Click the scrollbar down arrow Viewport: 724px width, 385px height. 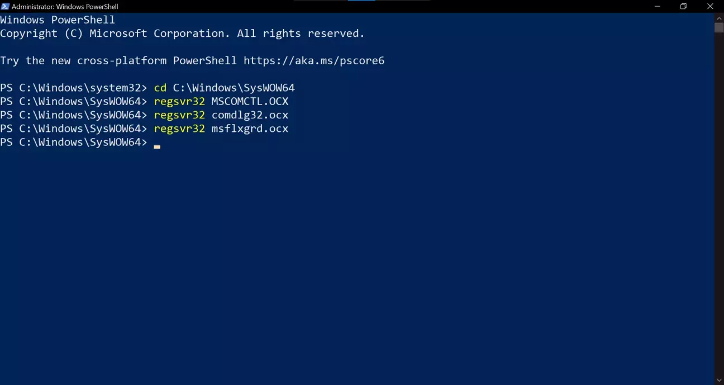(719, 380)
